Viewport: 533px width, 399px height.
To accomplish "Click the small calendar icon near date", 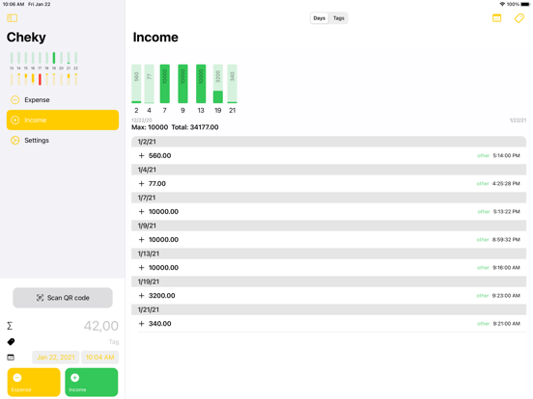I will coord(11,358).
